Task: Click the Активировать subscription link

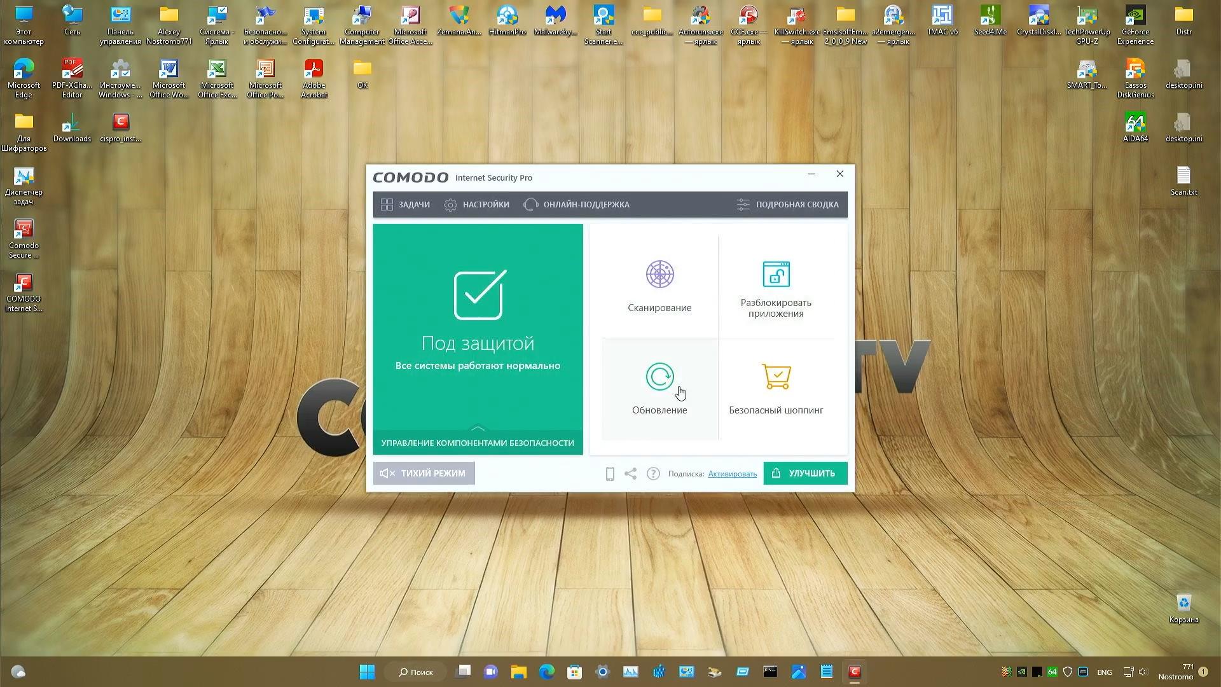Action: pos(731,474)
